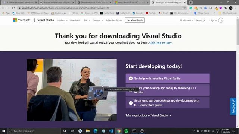This screenshot has height=134, width=239.
Task: Open a new browser tab
Action: click(x=191, y=3)
